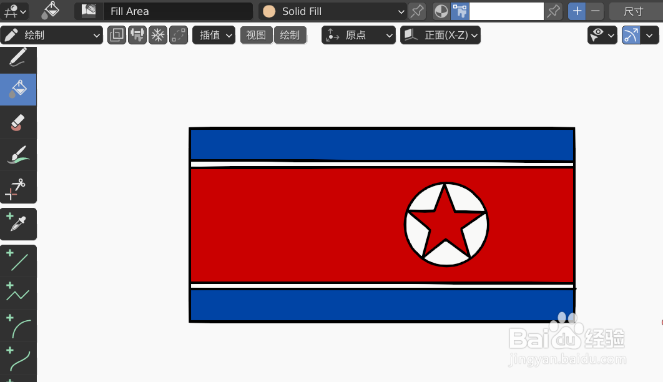This screenshot has width=663, height=382.
Task: Click the Solid Fill color swatch
Action: coord(269,11)
